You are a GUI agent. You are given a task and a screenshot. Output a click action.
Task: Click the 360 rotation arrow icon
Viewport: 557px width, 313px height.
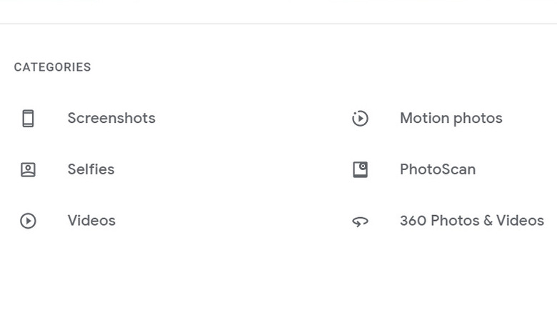[x=360, y=222]
